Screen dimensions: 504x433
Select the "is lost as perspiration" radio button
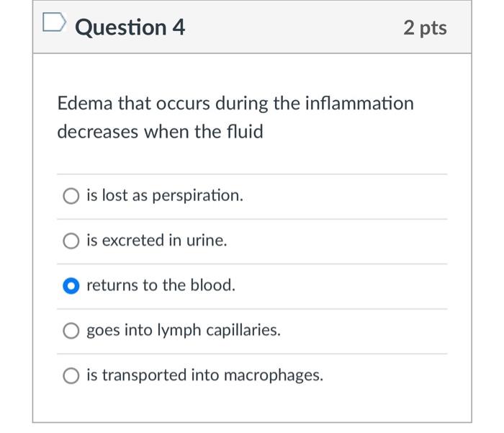71,196
